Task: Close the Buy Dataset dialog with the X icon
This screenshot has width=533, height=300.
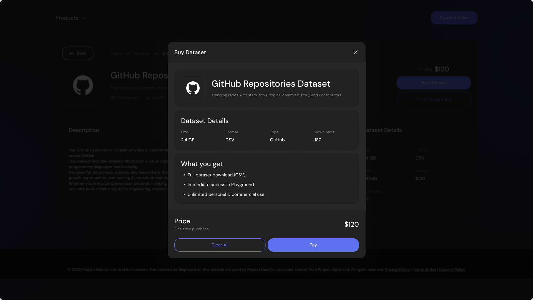Action: click(x=356, y=52)
